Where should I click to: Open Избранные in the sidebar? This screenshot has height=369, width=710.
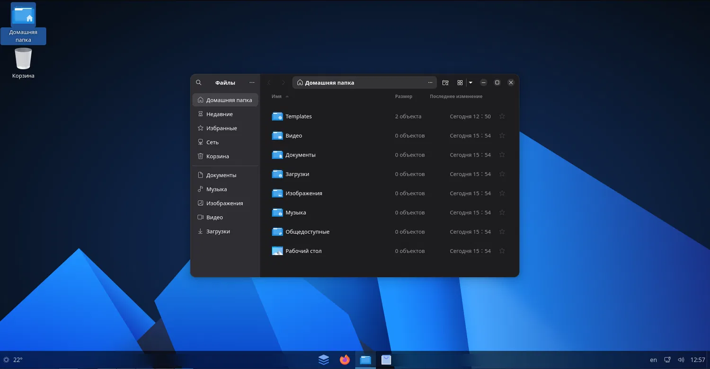(221, 128)
